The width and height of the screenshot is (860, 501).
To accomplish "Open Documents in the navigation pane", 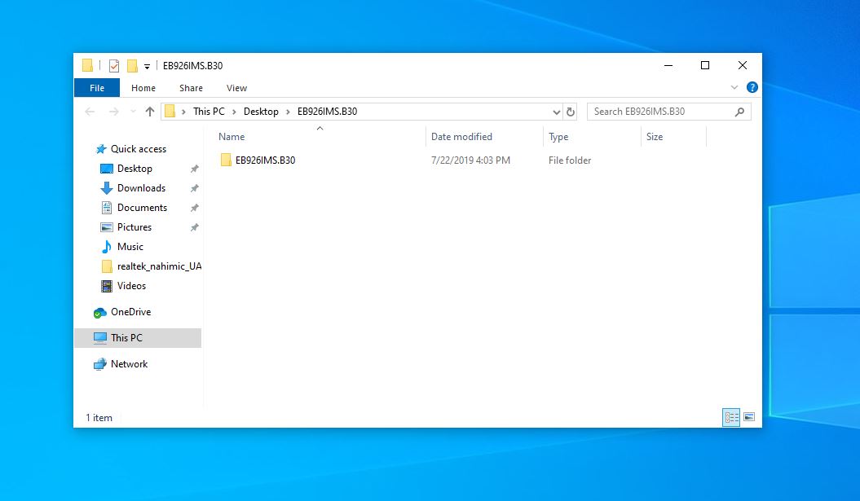I will [x=142, y=208].
